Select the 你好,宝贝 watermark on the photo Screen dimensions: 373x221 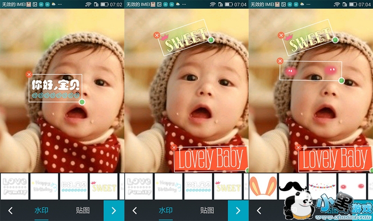coord(56,88)
